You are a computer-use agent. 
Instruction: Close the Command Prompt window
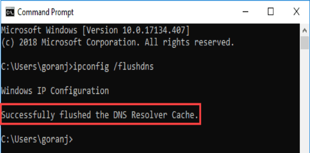[x=296, y=12]
